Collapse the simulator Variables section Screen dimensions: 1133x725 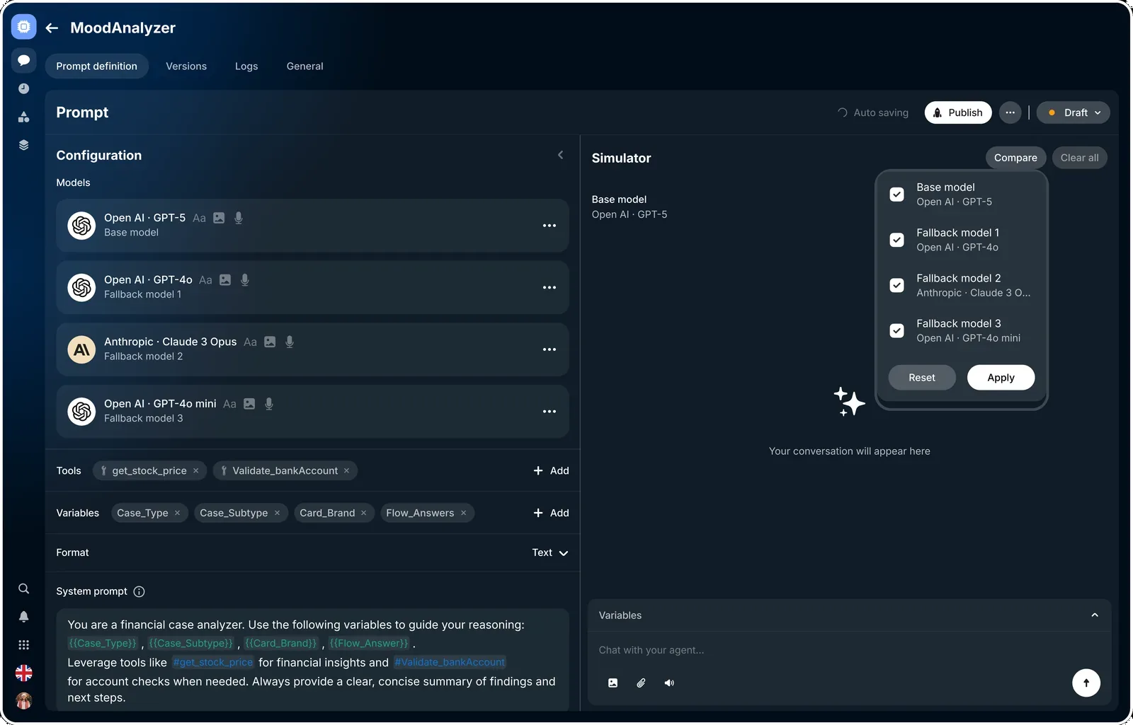pyautogui.click(x=1095, y=615)
